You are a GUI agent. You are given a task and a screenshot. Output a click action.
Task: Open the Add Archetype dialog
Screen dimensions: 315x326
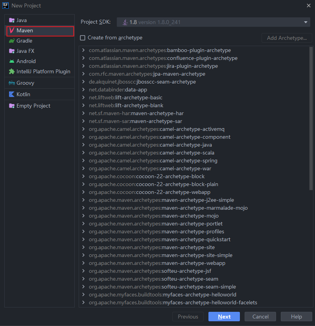(287, 38)
